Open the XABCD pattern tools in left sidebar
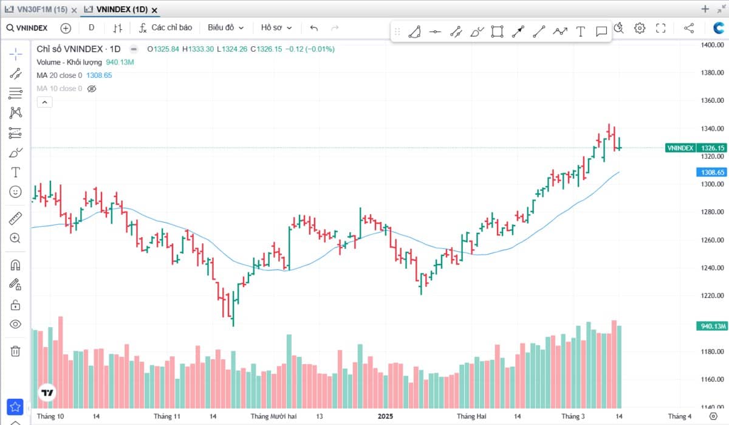729x425 pixels. coord(16,112)
